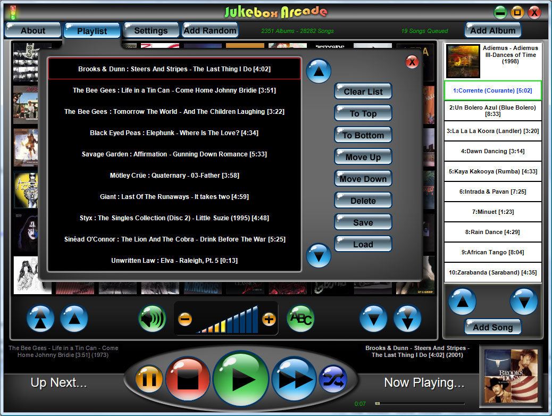
Task: Click Clear List button
Action: [363, 91]
